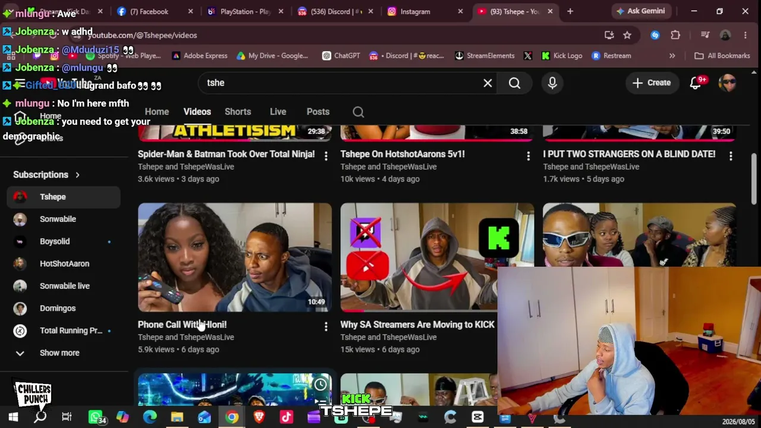Open the YouTube account avatar menu
The width and height of the screenshot is (761, 428).
(728, 83)
